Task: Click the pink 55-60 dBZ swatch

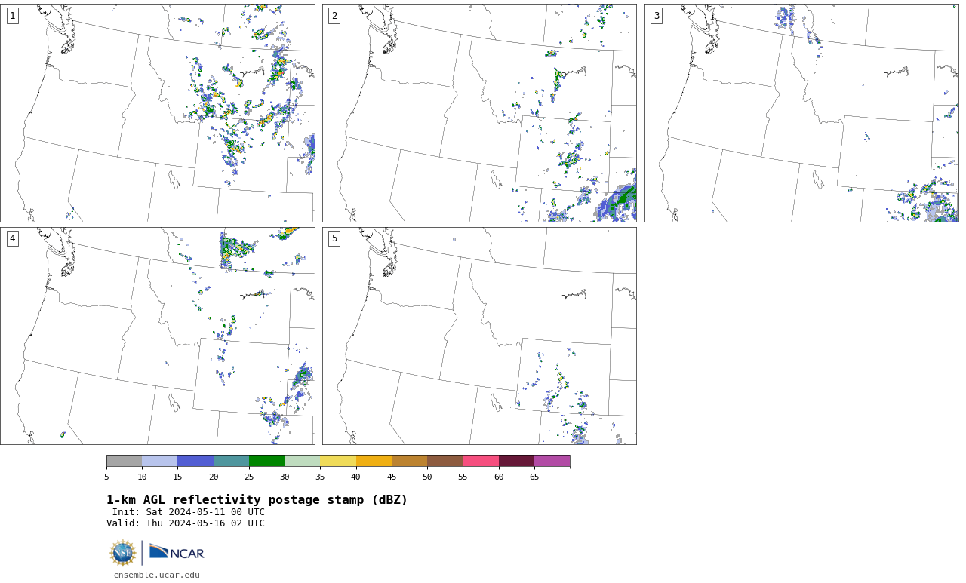Action: (481, 461)
